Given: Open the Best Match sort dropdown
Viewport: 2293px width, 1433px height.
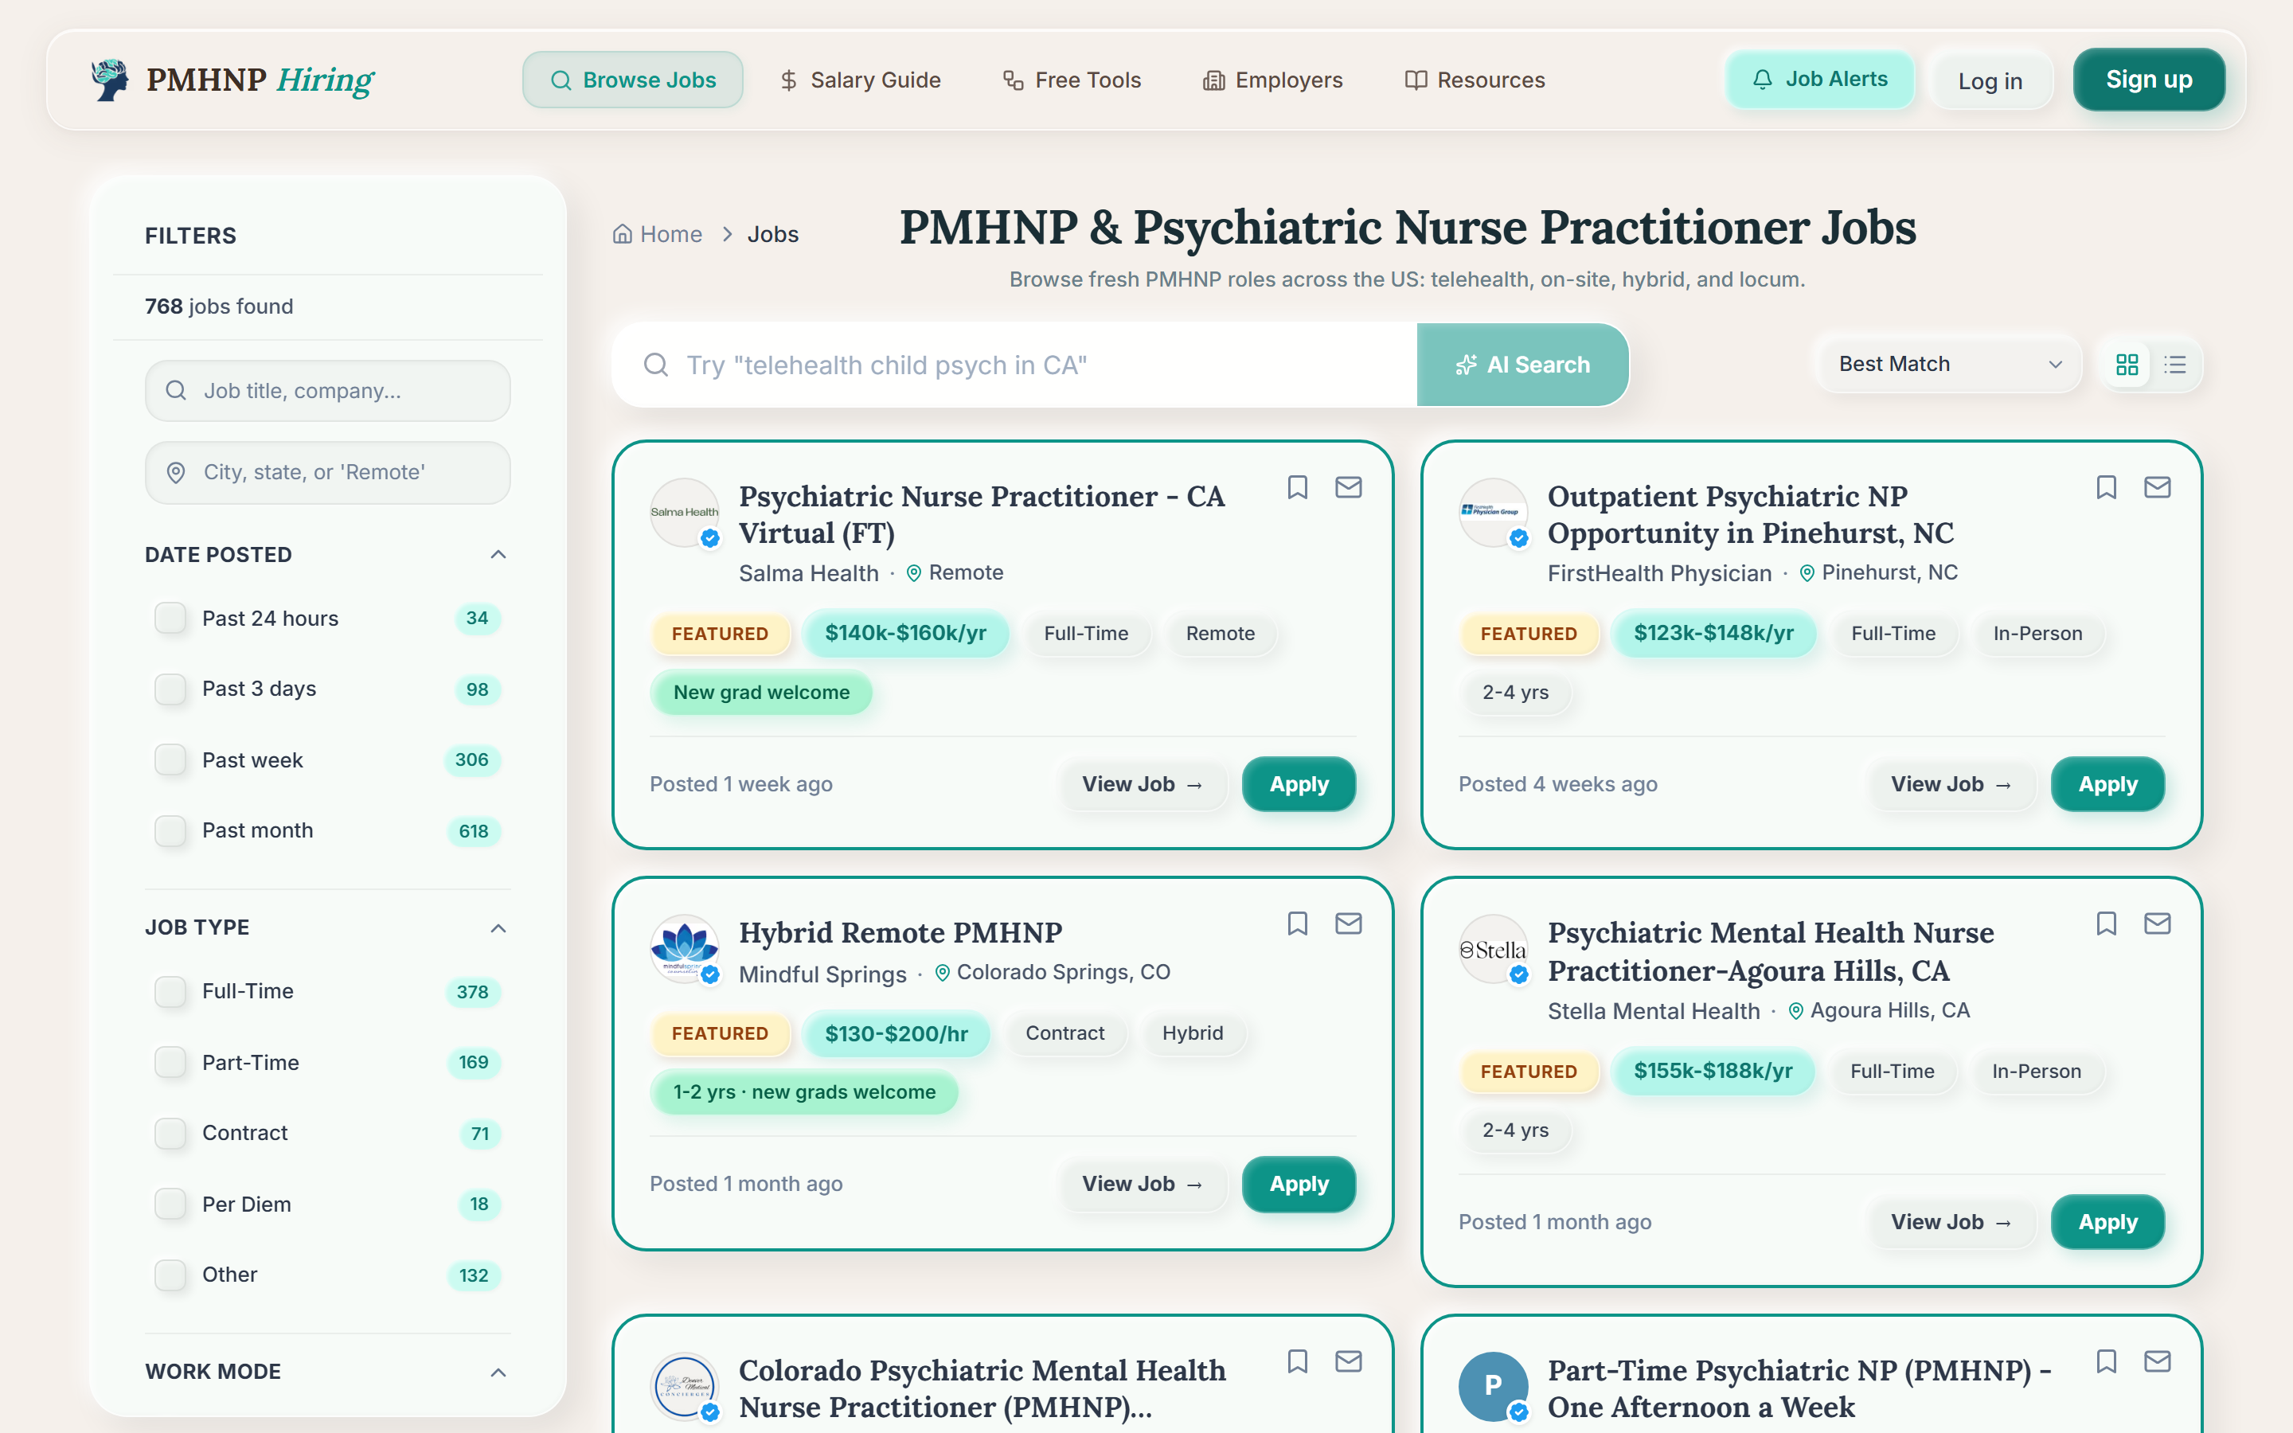Looking at the screenshot, I should pyautogui.click(x=1949, y=364).
